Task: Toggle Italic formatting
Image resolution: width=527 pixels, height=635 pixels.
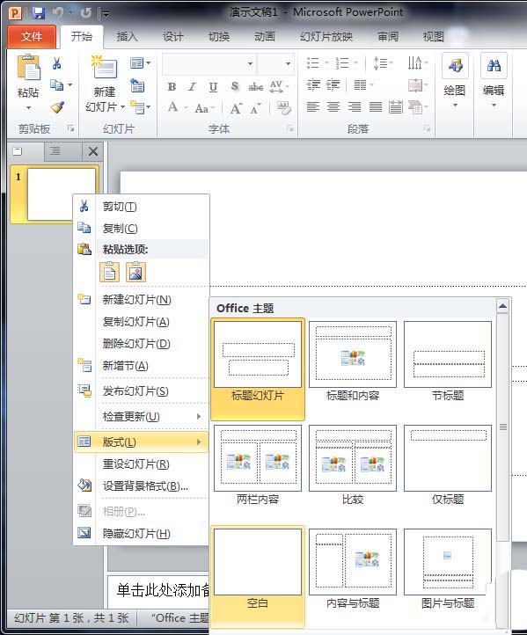Action: point(192,87)
